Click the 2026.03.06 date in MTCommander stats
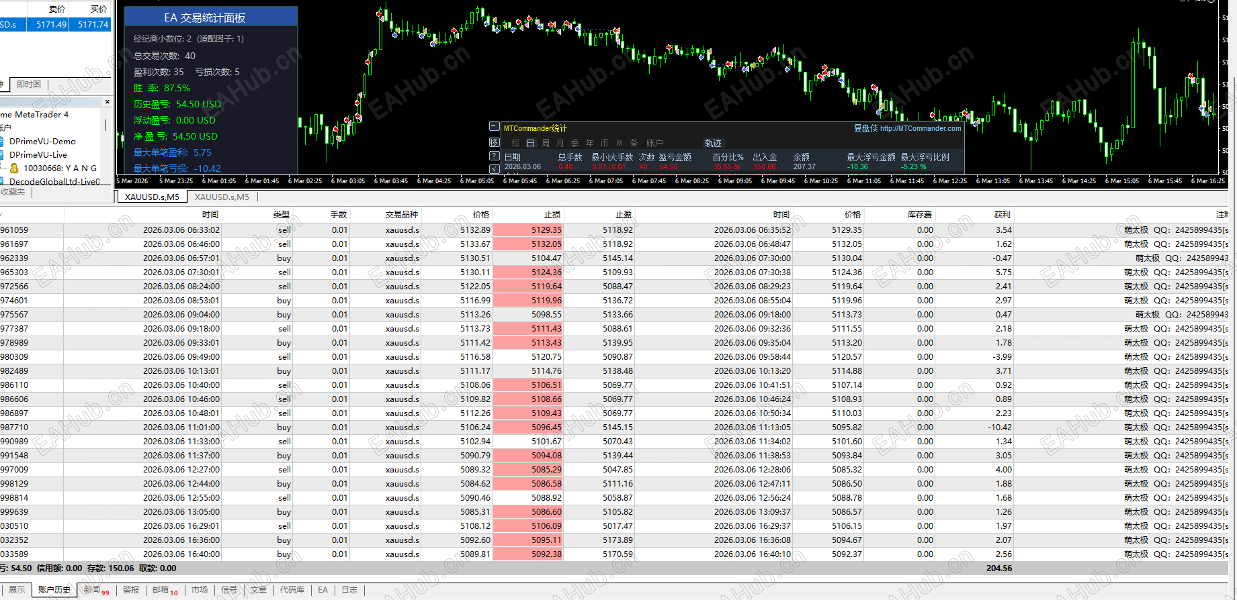 (x=523, y=167)
